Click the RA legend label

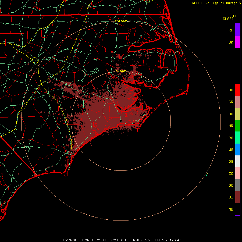(x=231, y=138)
